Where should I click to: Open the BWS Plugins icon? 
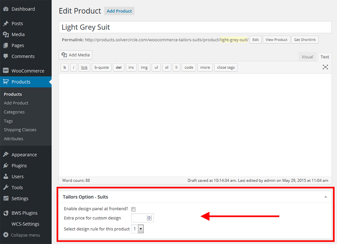tap(6, 213)
